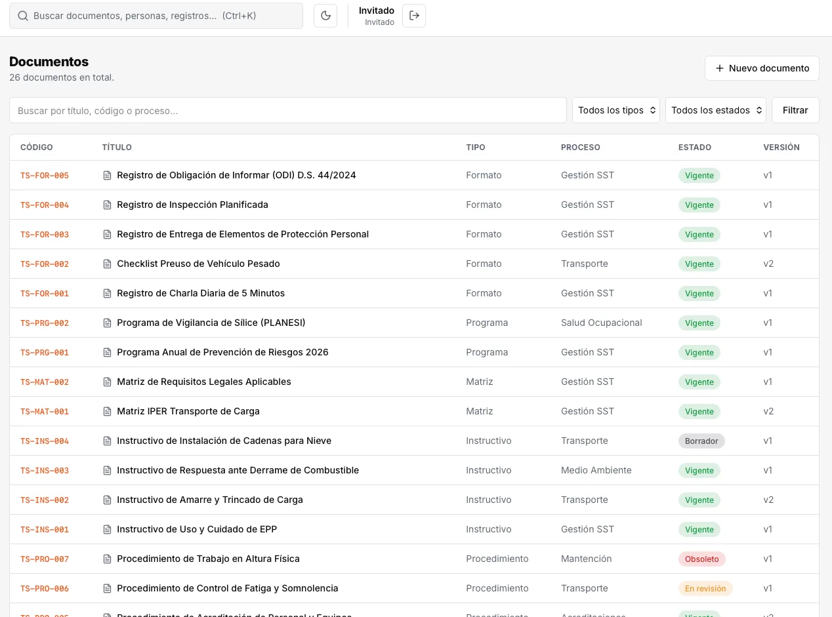832x617 pixels.
Task: Open the Todos los tipos dropdown
Action: [x=616, y=110]
